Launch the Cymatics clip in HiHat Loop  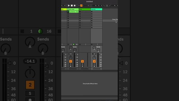[x=68, y=12]
